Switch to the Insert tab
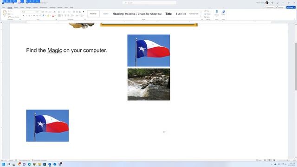Viewport: 297px width, 167px height. [x=16, y=7]
